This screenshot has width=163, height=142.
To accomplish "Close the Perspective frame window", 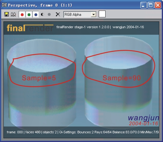I will point(158,5).
